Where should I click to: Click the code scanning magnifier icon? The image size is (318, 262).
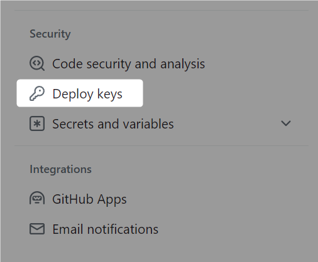[37, 63]
